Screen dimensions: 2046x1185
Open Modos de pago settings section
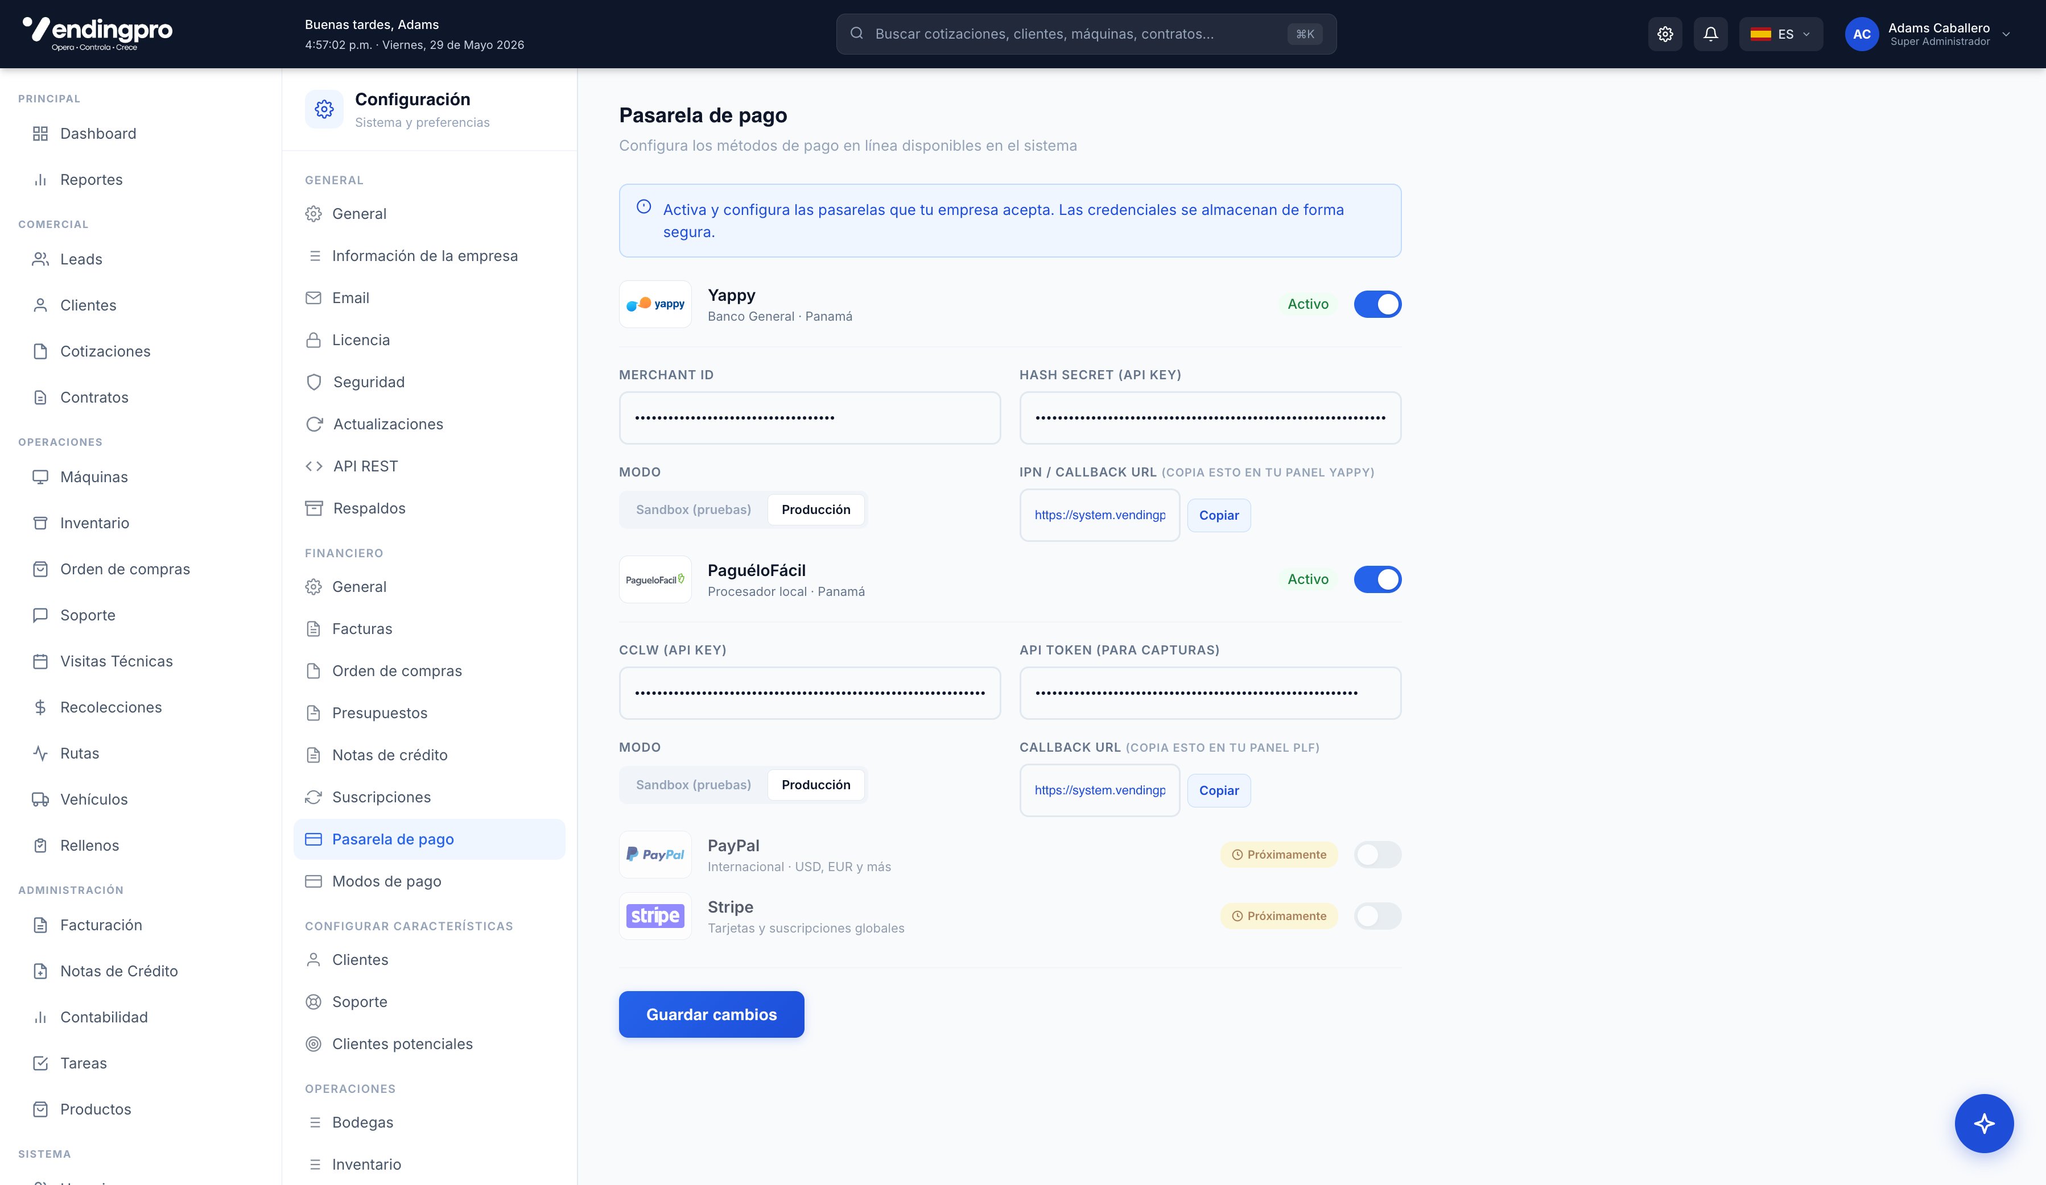(x=430, y=881)
